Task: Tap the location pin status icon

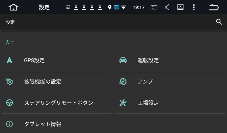Action: 110,7
